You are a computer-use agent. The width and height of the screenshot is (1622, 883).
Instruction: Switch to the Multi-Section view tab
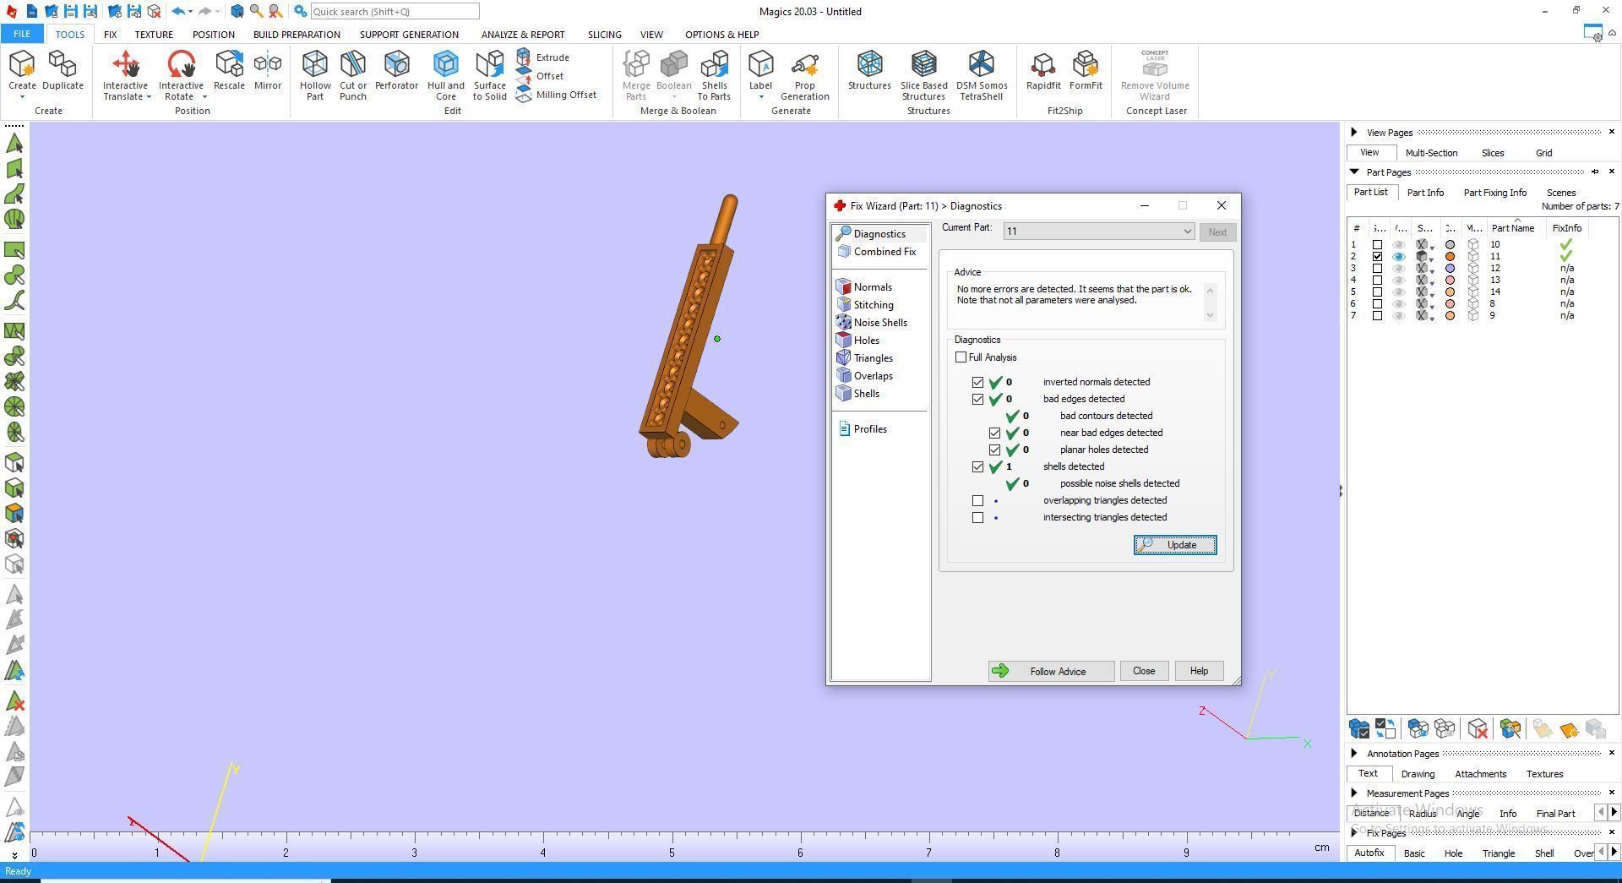pyautogui.click(x=1431, y=153)
